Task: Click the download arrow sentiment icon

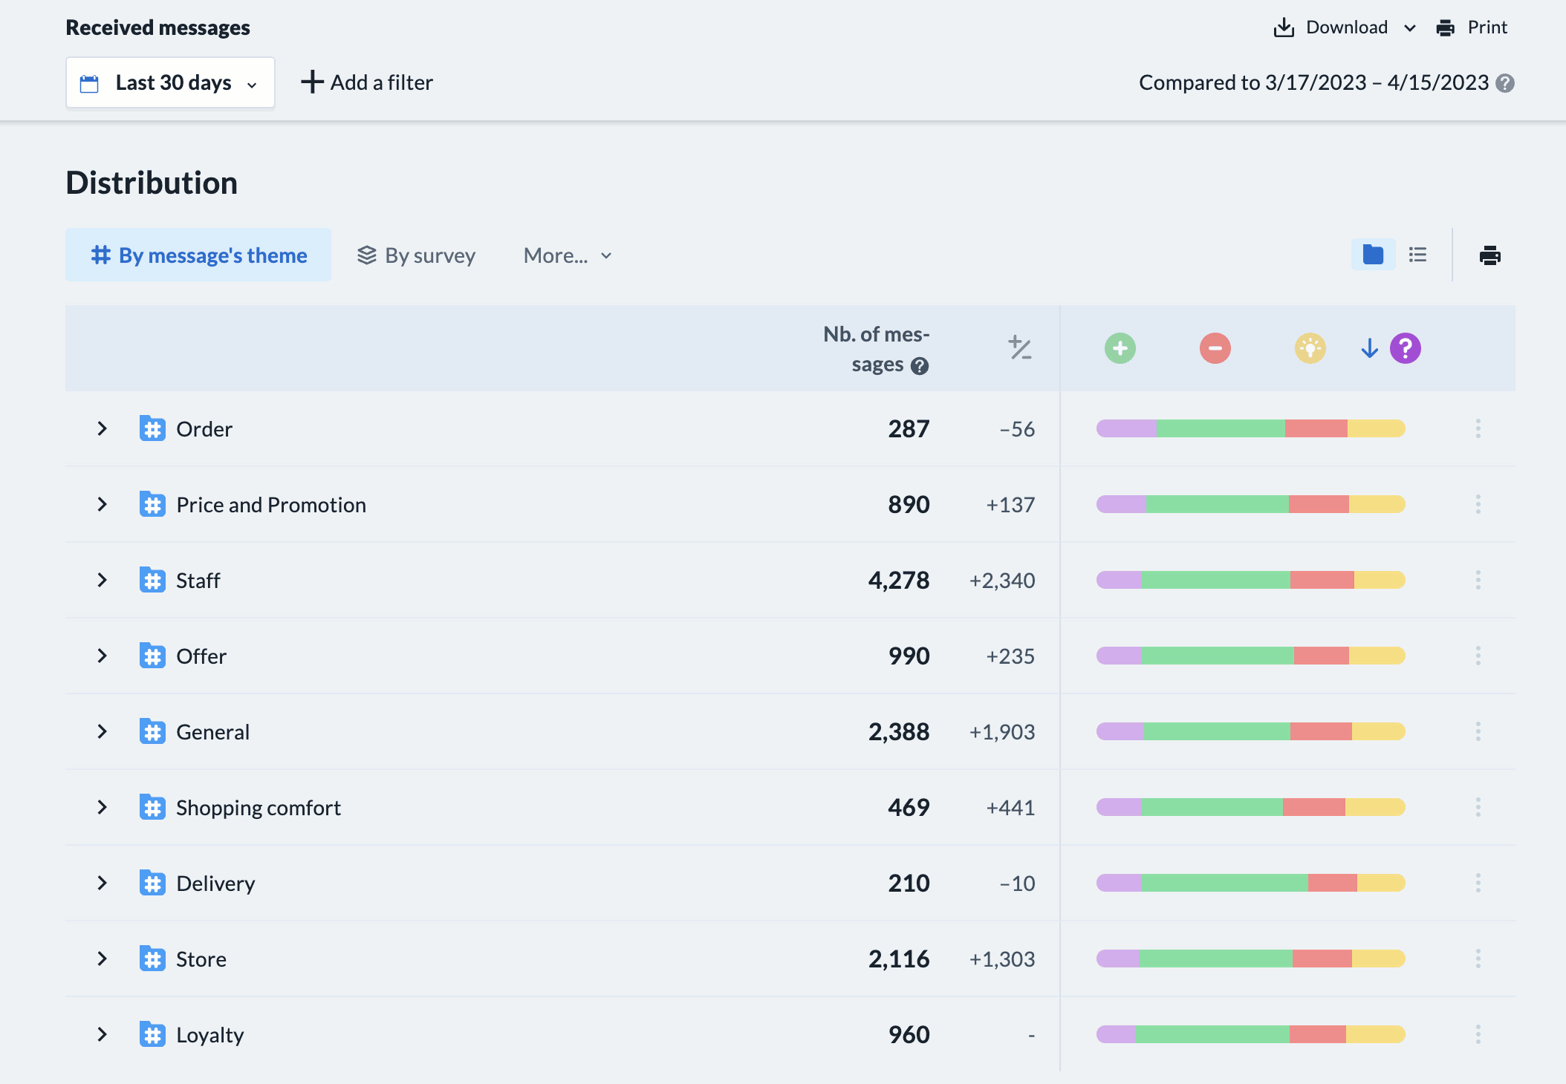Action: pos(1368,350)
